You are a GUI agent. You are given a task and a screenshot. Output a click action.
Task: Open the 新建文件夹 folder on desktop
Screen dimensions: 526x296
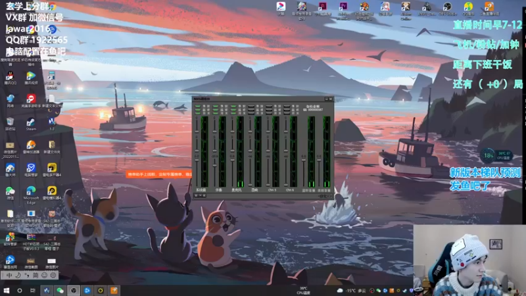[x=52, y=147]
